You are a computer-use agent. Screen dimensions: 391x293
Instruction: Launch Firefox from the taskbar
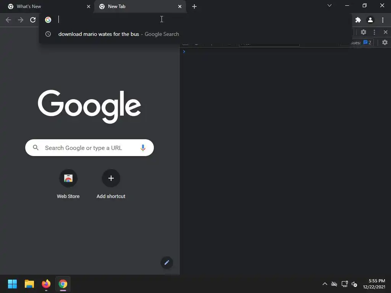(x=46, y=284)
